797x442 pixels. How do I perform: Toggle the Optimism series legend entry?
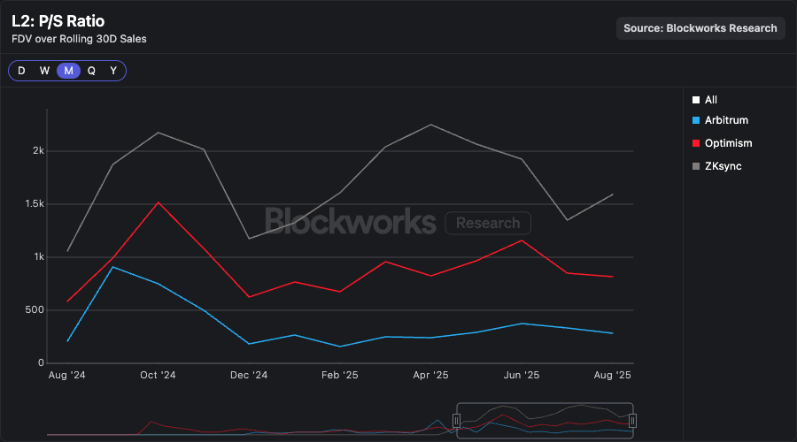(x=723, y=143)
